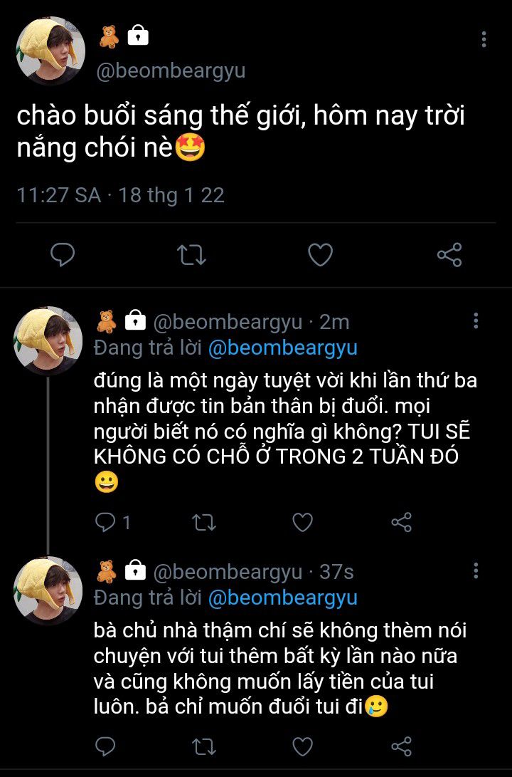Share the main tweet
Viewport: 512px width, 777px height.
click(x=449, y=255)
